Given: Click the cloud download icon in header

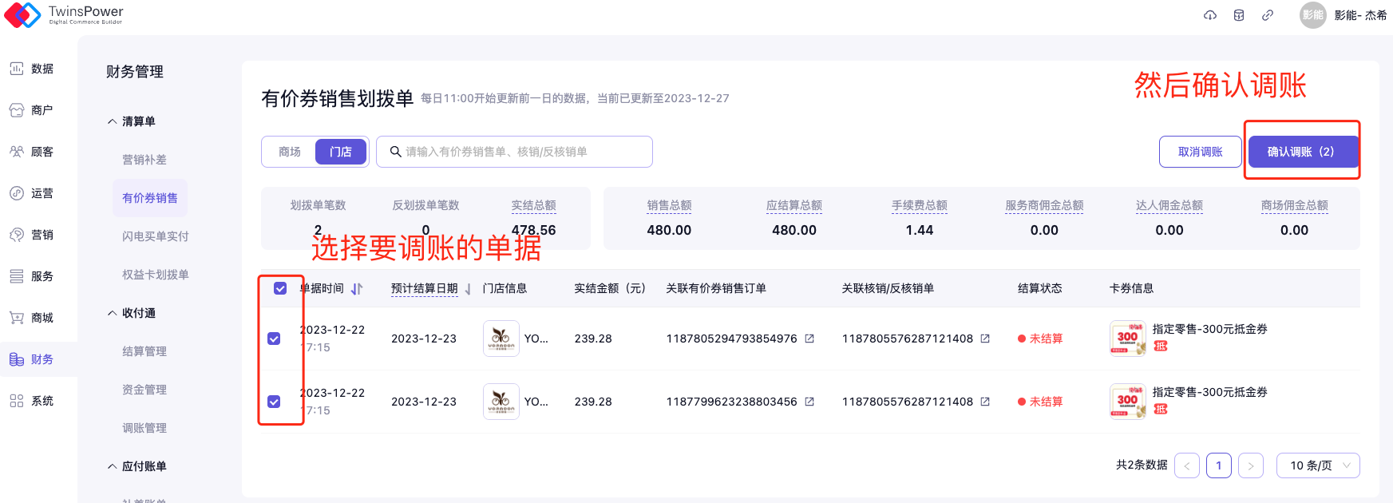Looking at the screenshot, I should coord(1210,15).
